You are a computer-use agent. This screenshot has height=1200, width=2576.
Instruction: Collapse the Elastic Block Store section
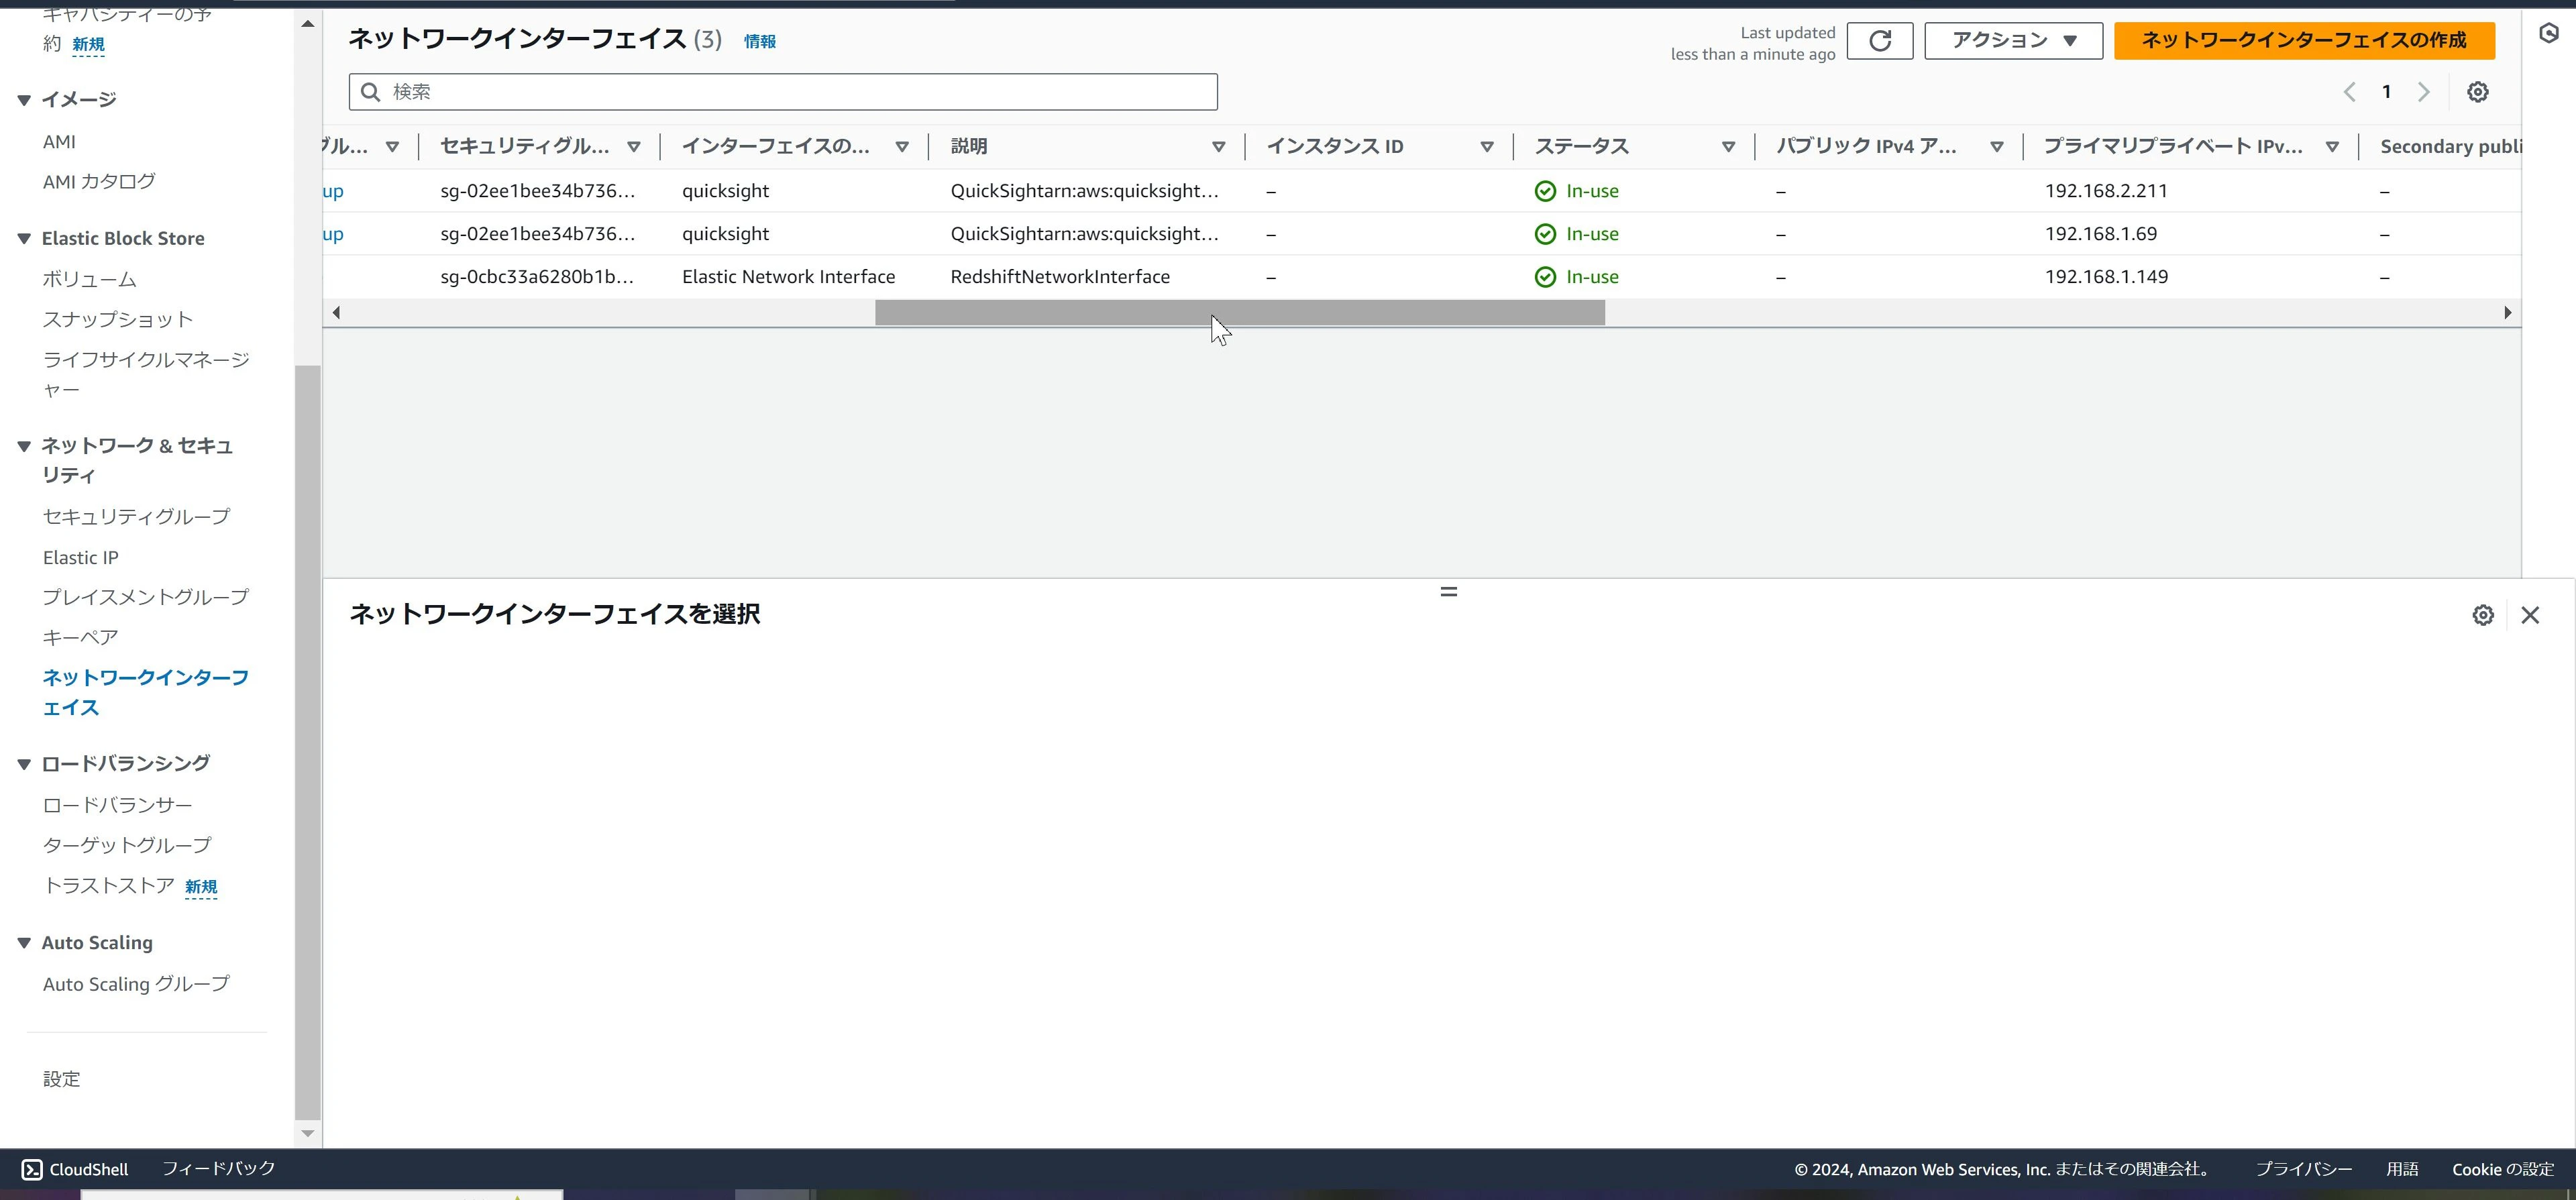(x=24, y=238)
